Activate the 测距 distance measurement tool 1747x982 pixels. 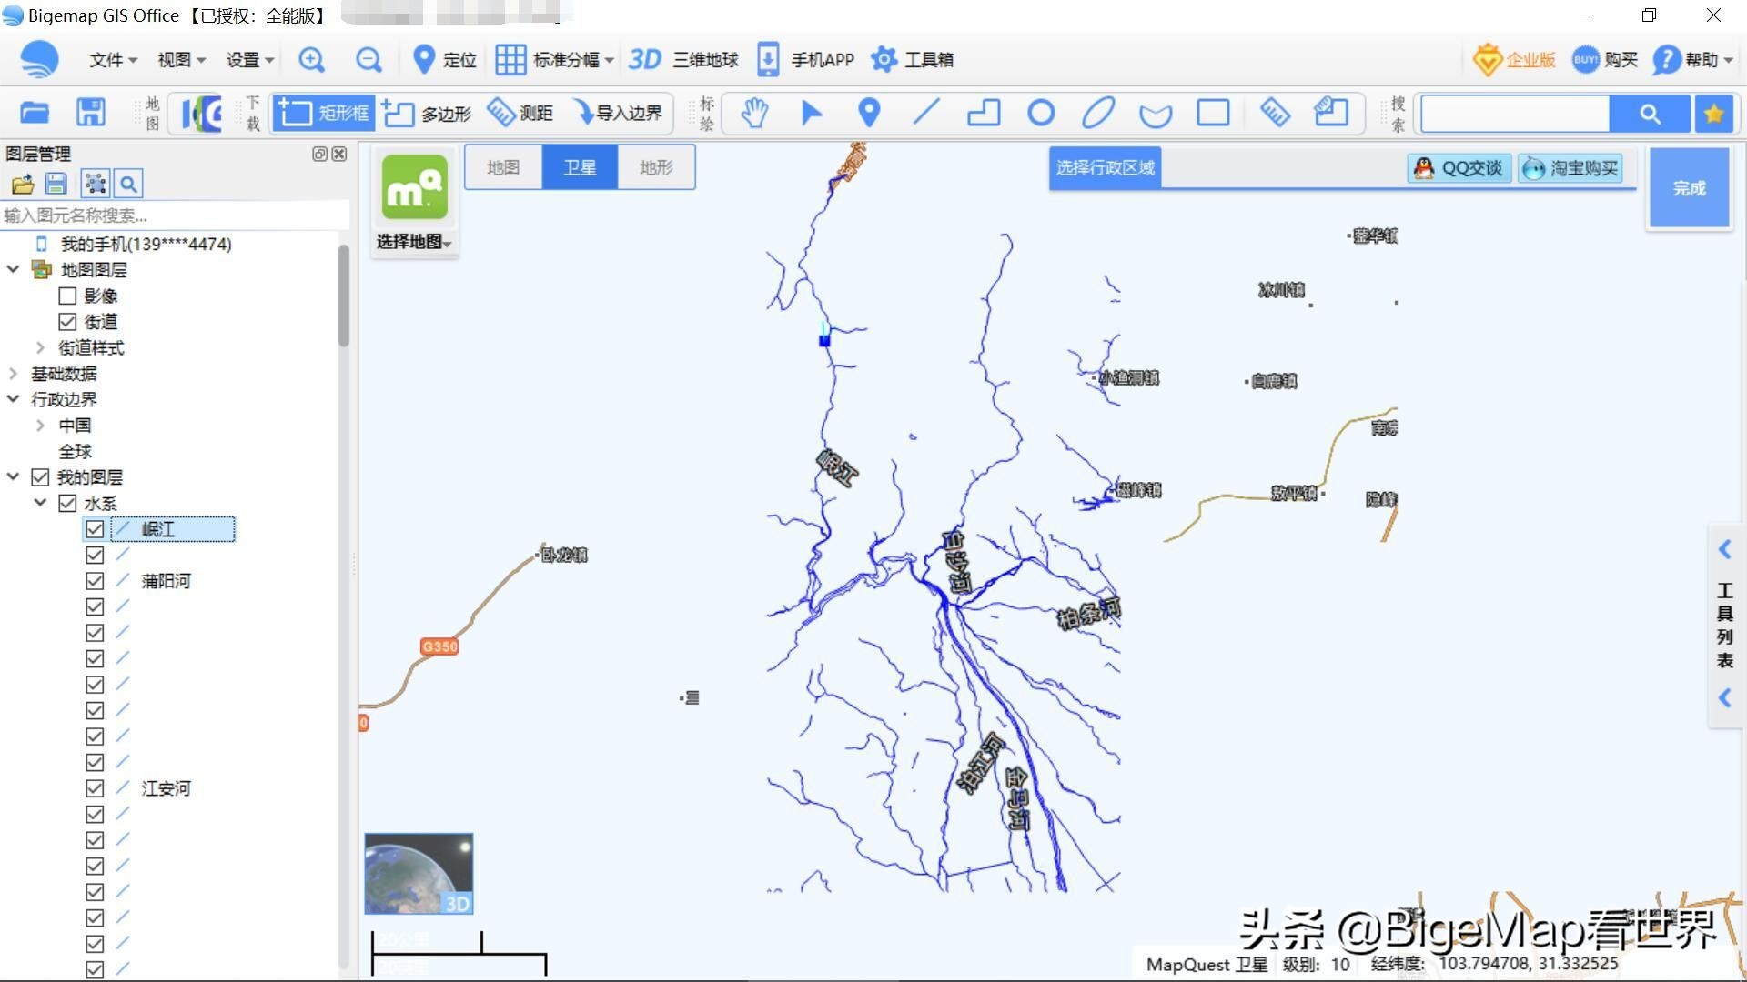tap(522, 113)
